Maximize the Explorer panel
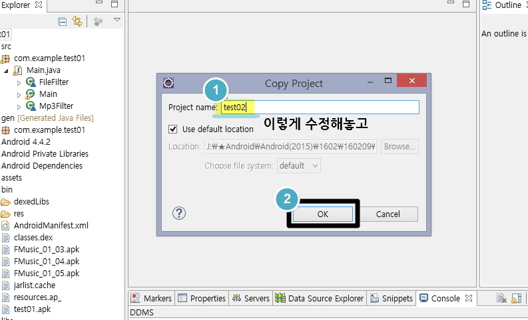The width and height of the screenshot is (528, 320). [x=115, y=4]
